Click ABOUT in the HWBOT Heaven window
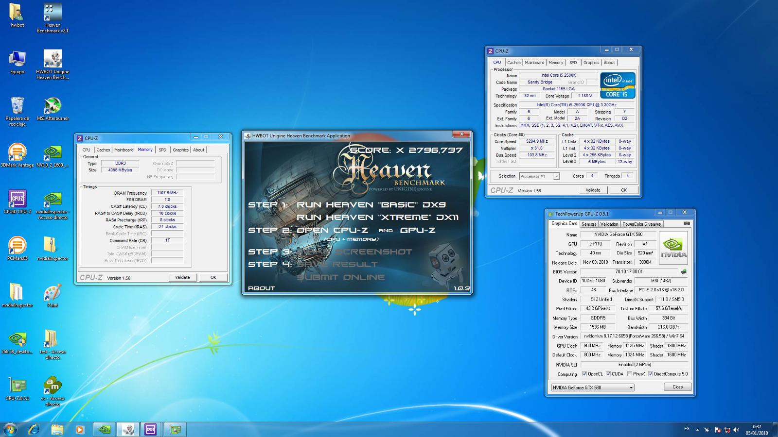Screen dimensions: 778x437 [x=262, y=288]
